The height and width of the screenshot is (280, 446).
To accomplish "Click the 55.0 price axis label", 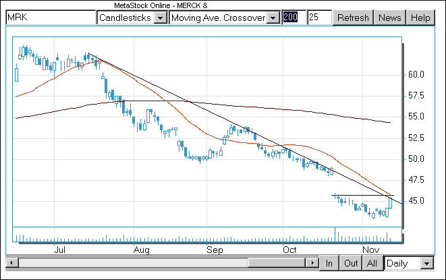I will 416,116.
